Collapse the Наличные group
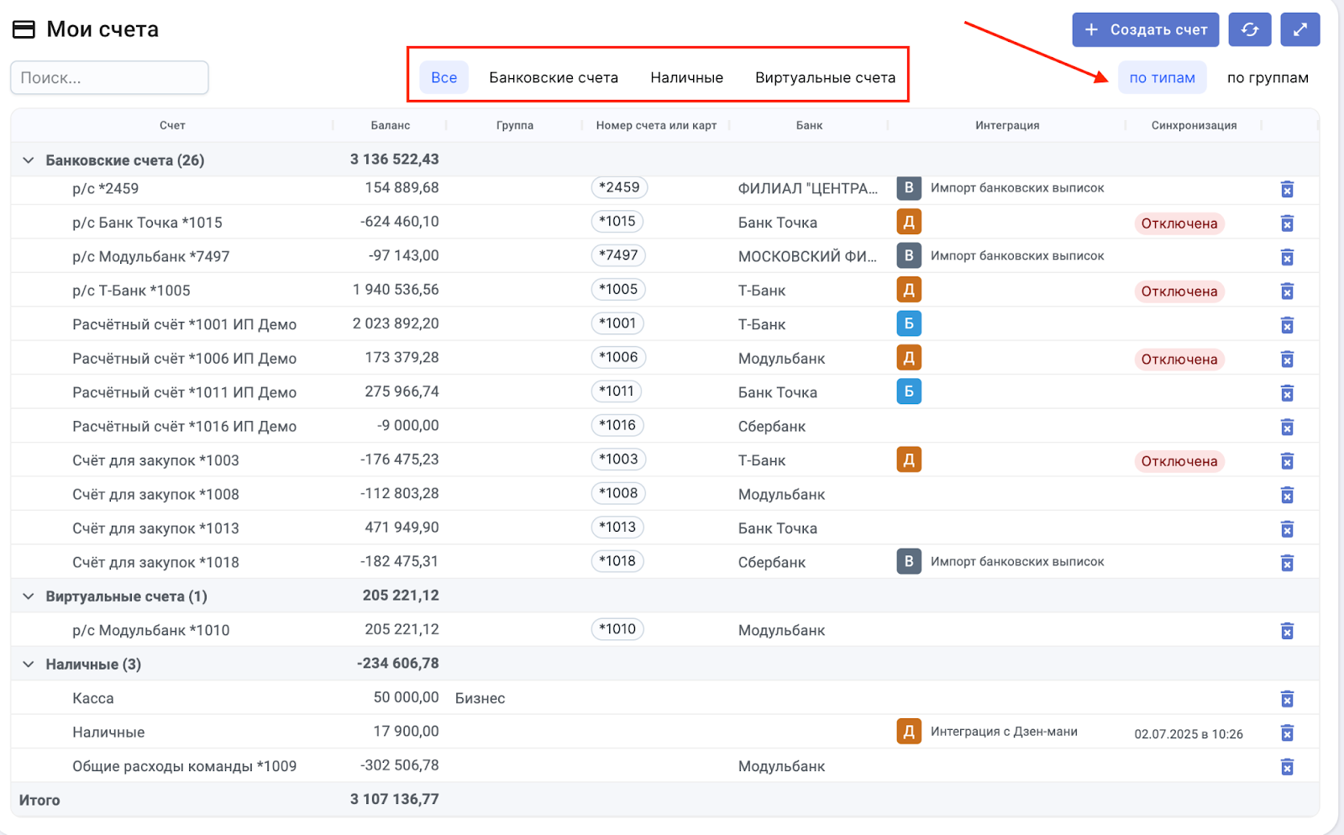 point(29,664)
